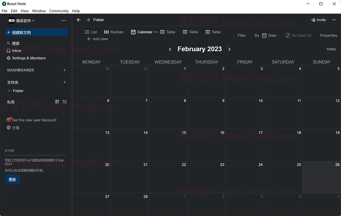Image resolution: width=341 pixels, height=216 pixels.
Task: Open the Inbox icon in sidebar
Action: 9,51
